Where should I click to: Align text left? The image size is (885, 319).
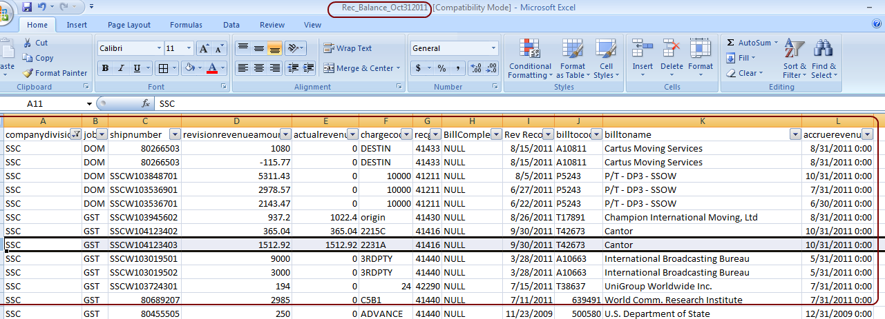[x=242, y=68]
